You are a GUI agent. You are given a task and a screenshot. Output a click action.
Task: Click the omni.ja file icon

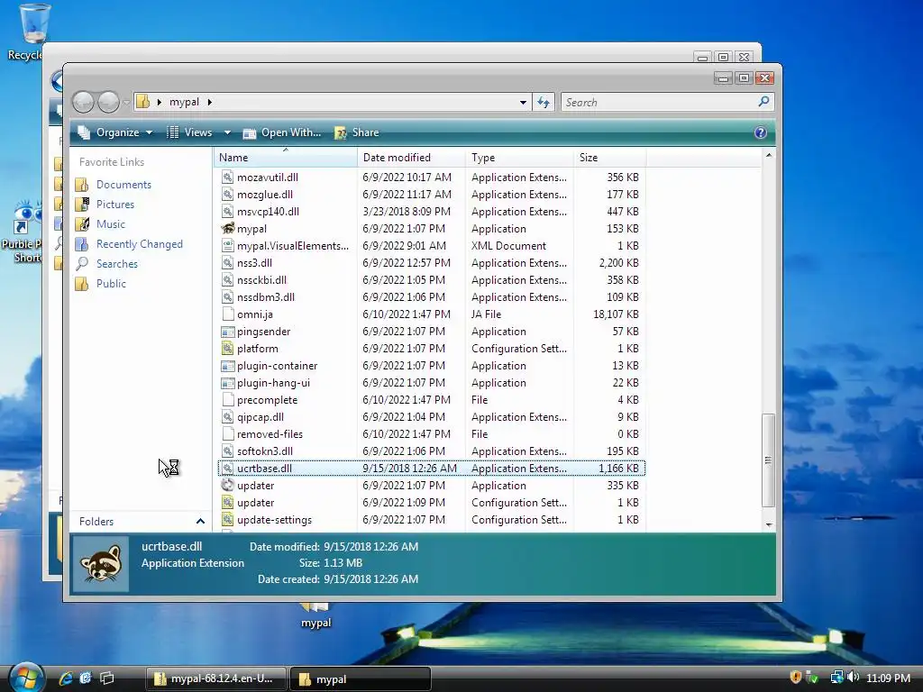tap(228, 314)
